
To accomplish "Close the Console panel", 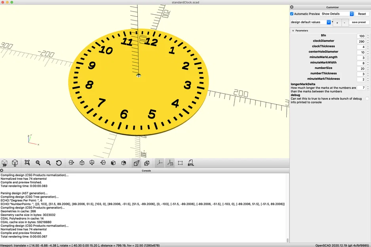I will [x=2, y=170].
